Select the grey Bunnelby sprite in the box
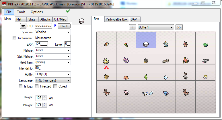This screenshot has width=222, height=120. 186,76
